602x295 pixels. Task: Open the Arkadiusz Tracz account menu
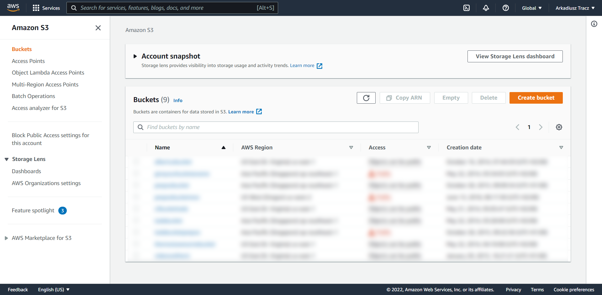tap(575, 8)
